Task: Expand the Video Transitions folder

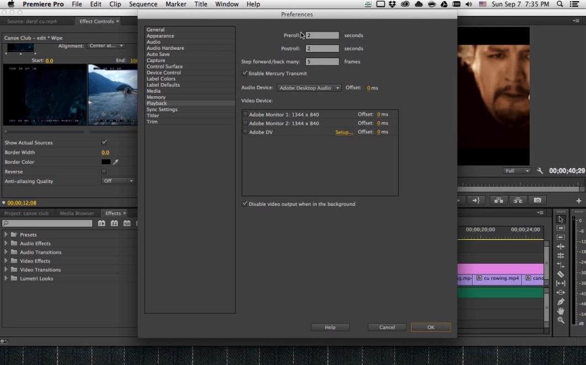Action: (6, 270)
